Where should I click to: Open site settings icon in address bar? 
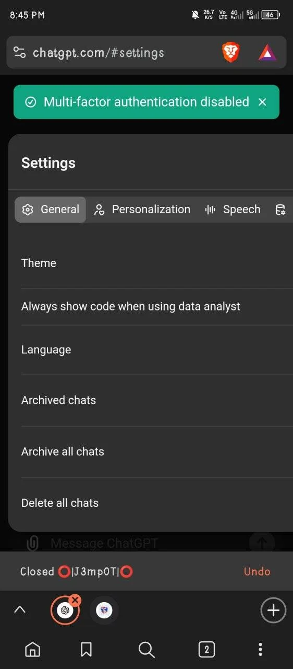tap(19, 52)
